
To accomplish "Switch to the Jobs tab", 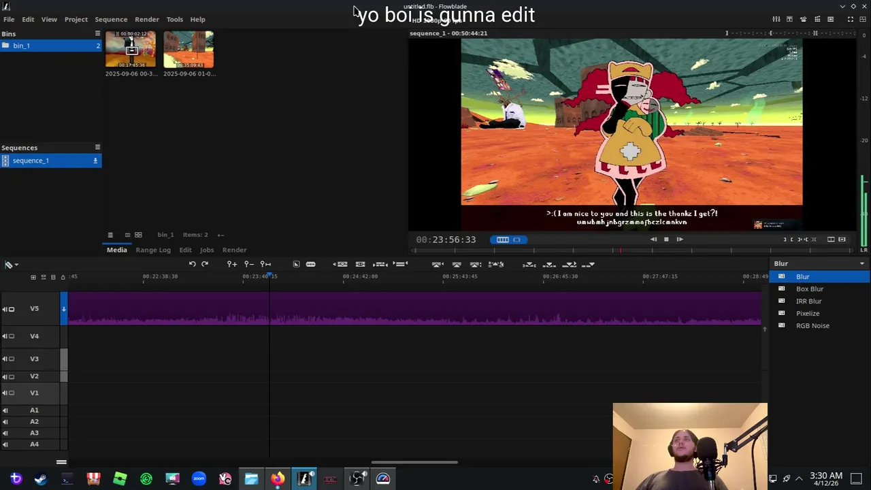I will (x=207, y=250).
